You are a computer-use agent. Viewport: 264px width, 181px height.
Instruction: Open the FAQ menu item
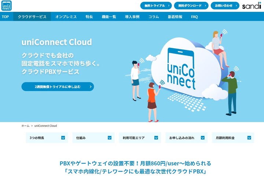click(194, 16)
